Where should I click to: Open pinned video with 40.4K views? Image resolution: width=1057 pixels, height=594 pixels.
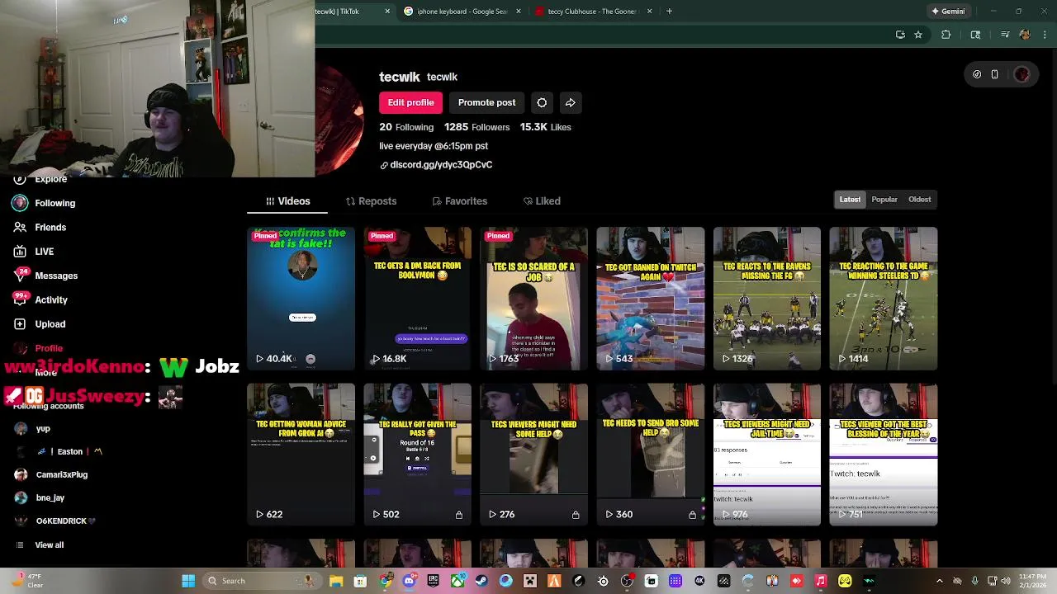coord(301,298)
